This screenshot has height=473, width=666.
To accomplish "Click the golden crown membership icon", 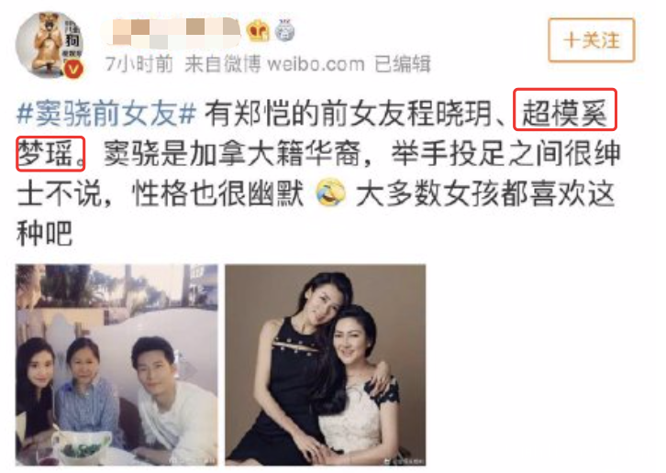I will (x=258, y=31).
